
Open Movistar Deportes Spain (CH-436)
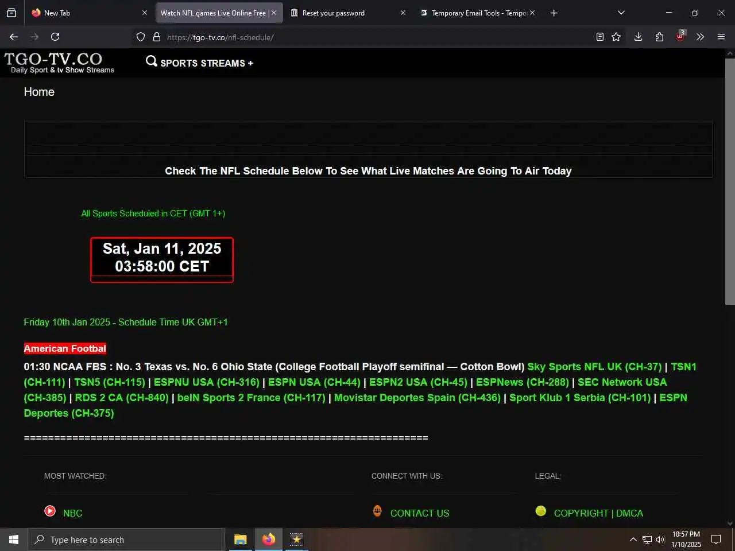417,398
